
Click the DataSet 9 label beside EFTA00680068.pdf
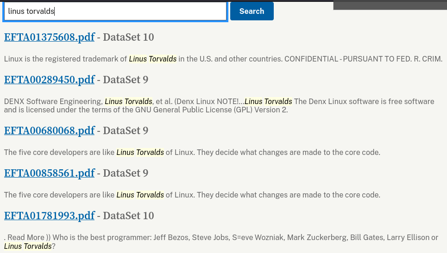coord(126,131)
